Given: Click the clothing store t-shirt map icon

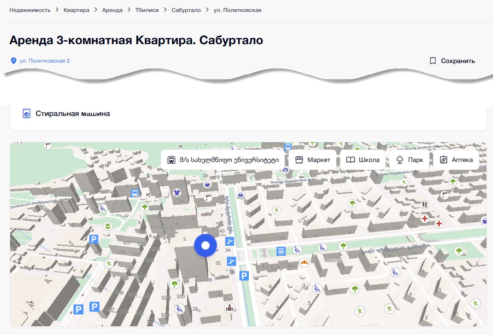Looking at the screenshot, I should [x=177, y=192].
